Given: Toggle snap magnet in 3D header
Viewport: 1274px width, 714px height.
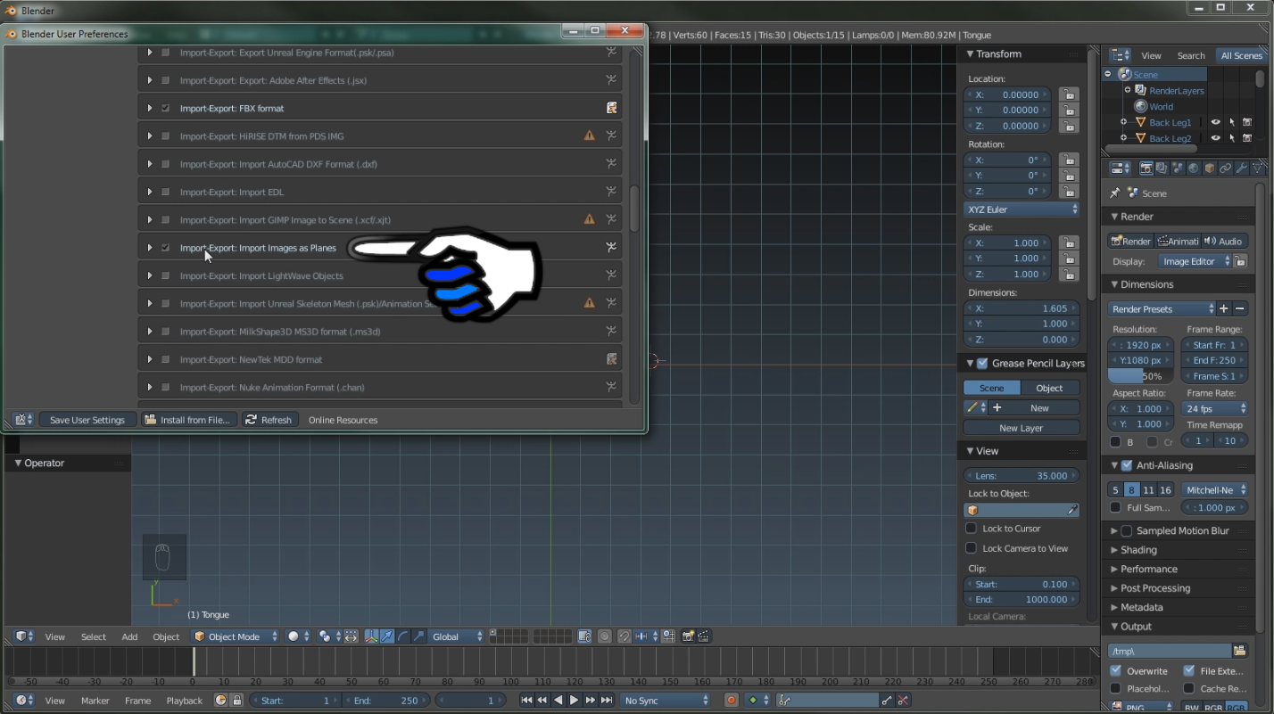Looking at the screenshot, I should click(624, 636).
